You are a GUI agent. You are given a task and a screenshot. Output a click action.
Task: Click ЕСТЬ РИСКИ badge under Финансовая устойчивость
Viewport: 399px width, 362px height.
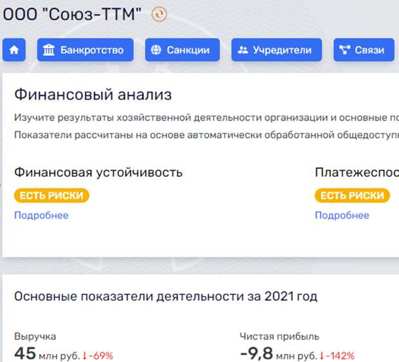point(51,195)
